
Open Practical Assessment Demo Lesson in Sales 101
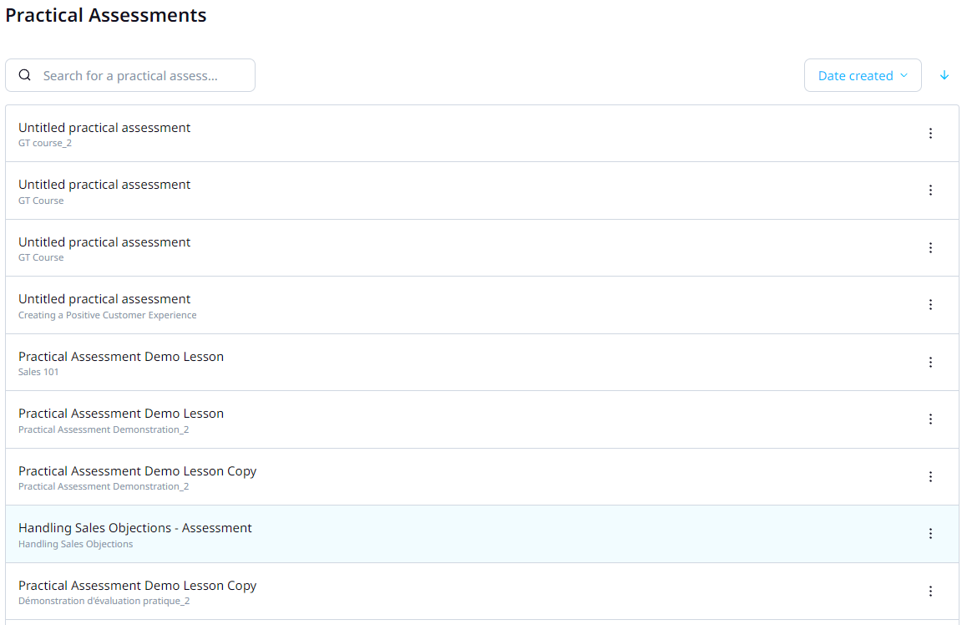121,357
